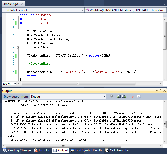167x154 pixels.
Task: Click Output scroll down arrow
Action: click(x=165, y=141)
